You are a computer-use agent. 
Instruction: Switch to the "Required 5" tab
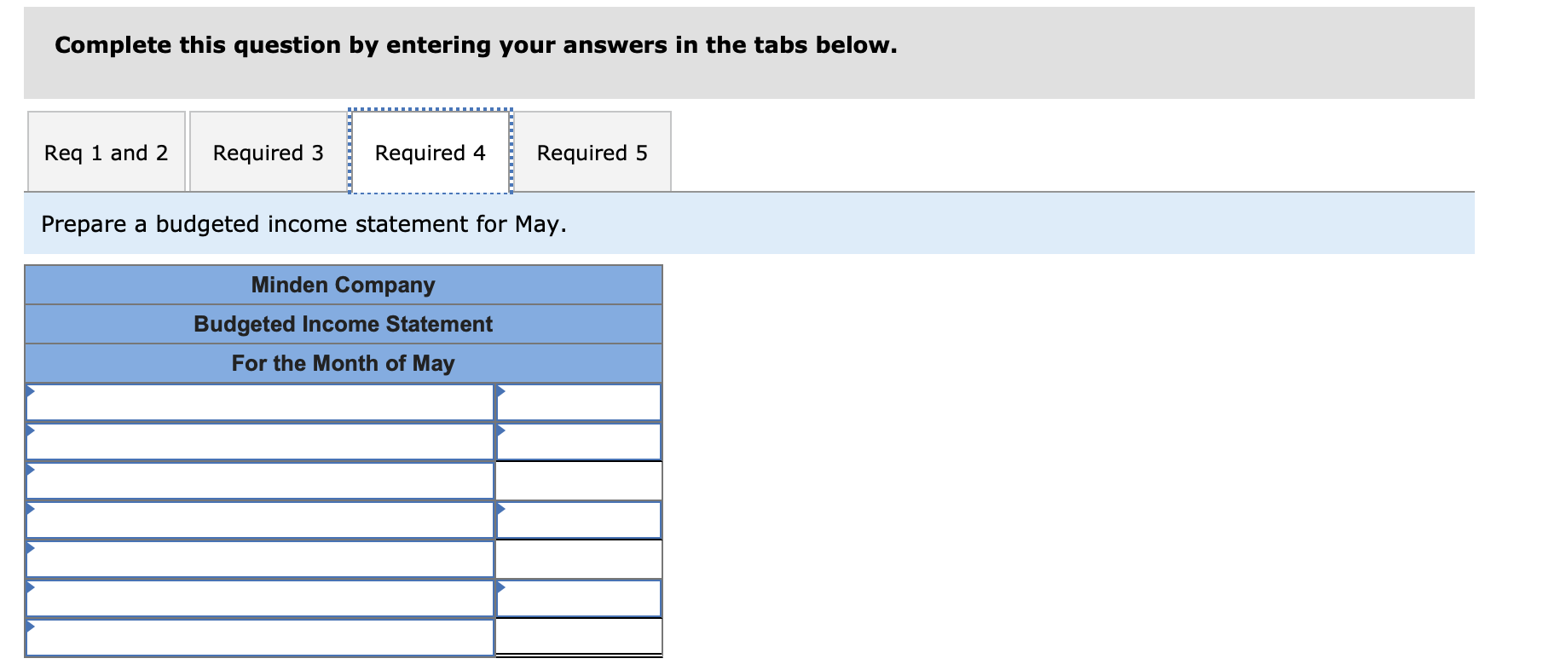592,152
